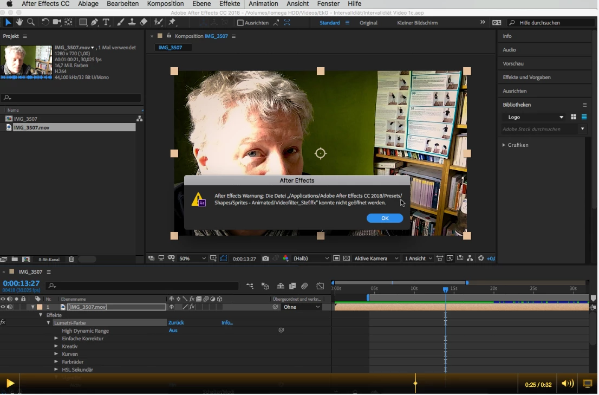Toggle hide shy layers icon in timeline
This screenshot has width=599, height=395.
[281, 286]
